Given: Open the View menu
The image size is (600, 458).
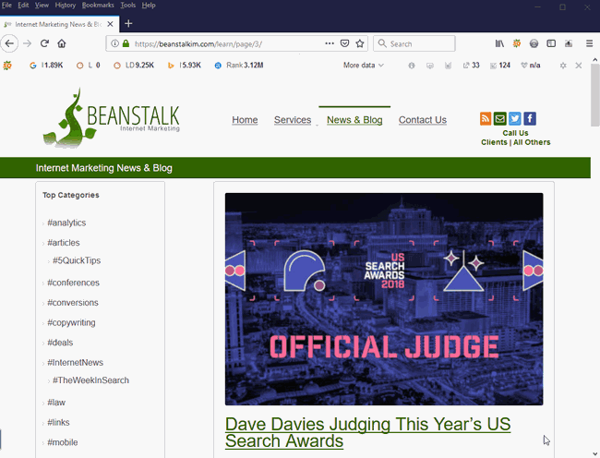Looking at the screenshot, I should pos(42,6).
